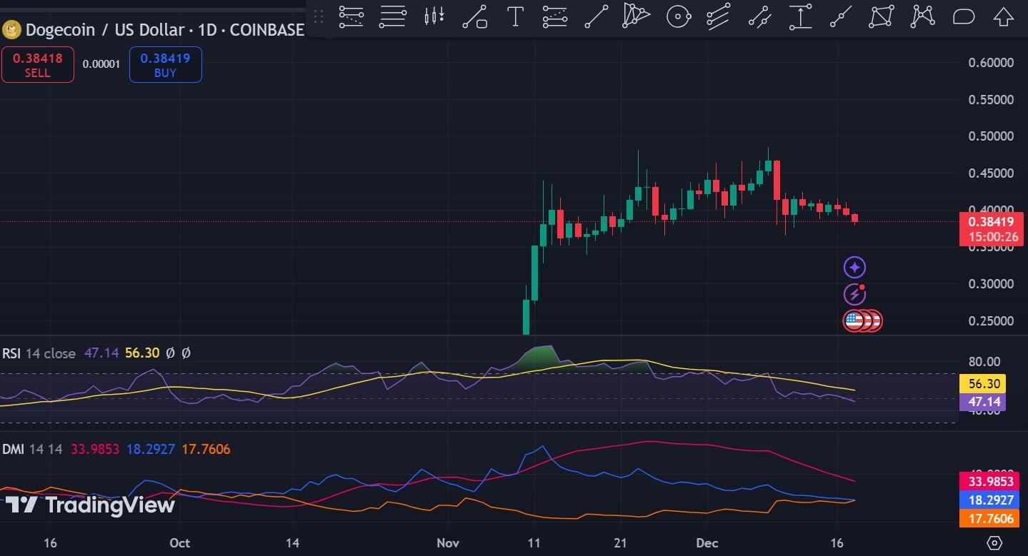Viewport: 1028px width, 556px height.
Task: Click the 0.30000 price axis label
Action: coord(991,284)
